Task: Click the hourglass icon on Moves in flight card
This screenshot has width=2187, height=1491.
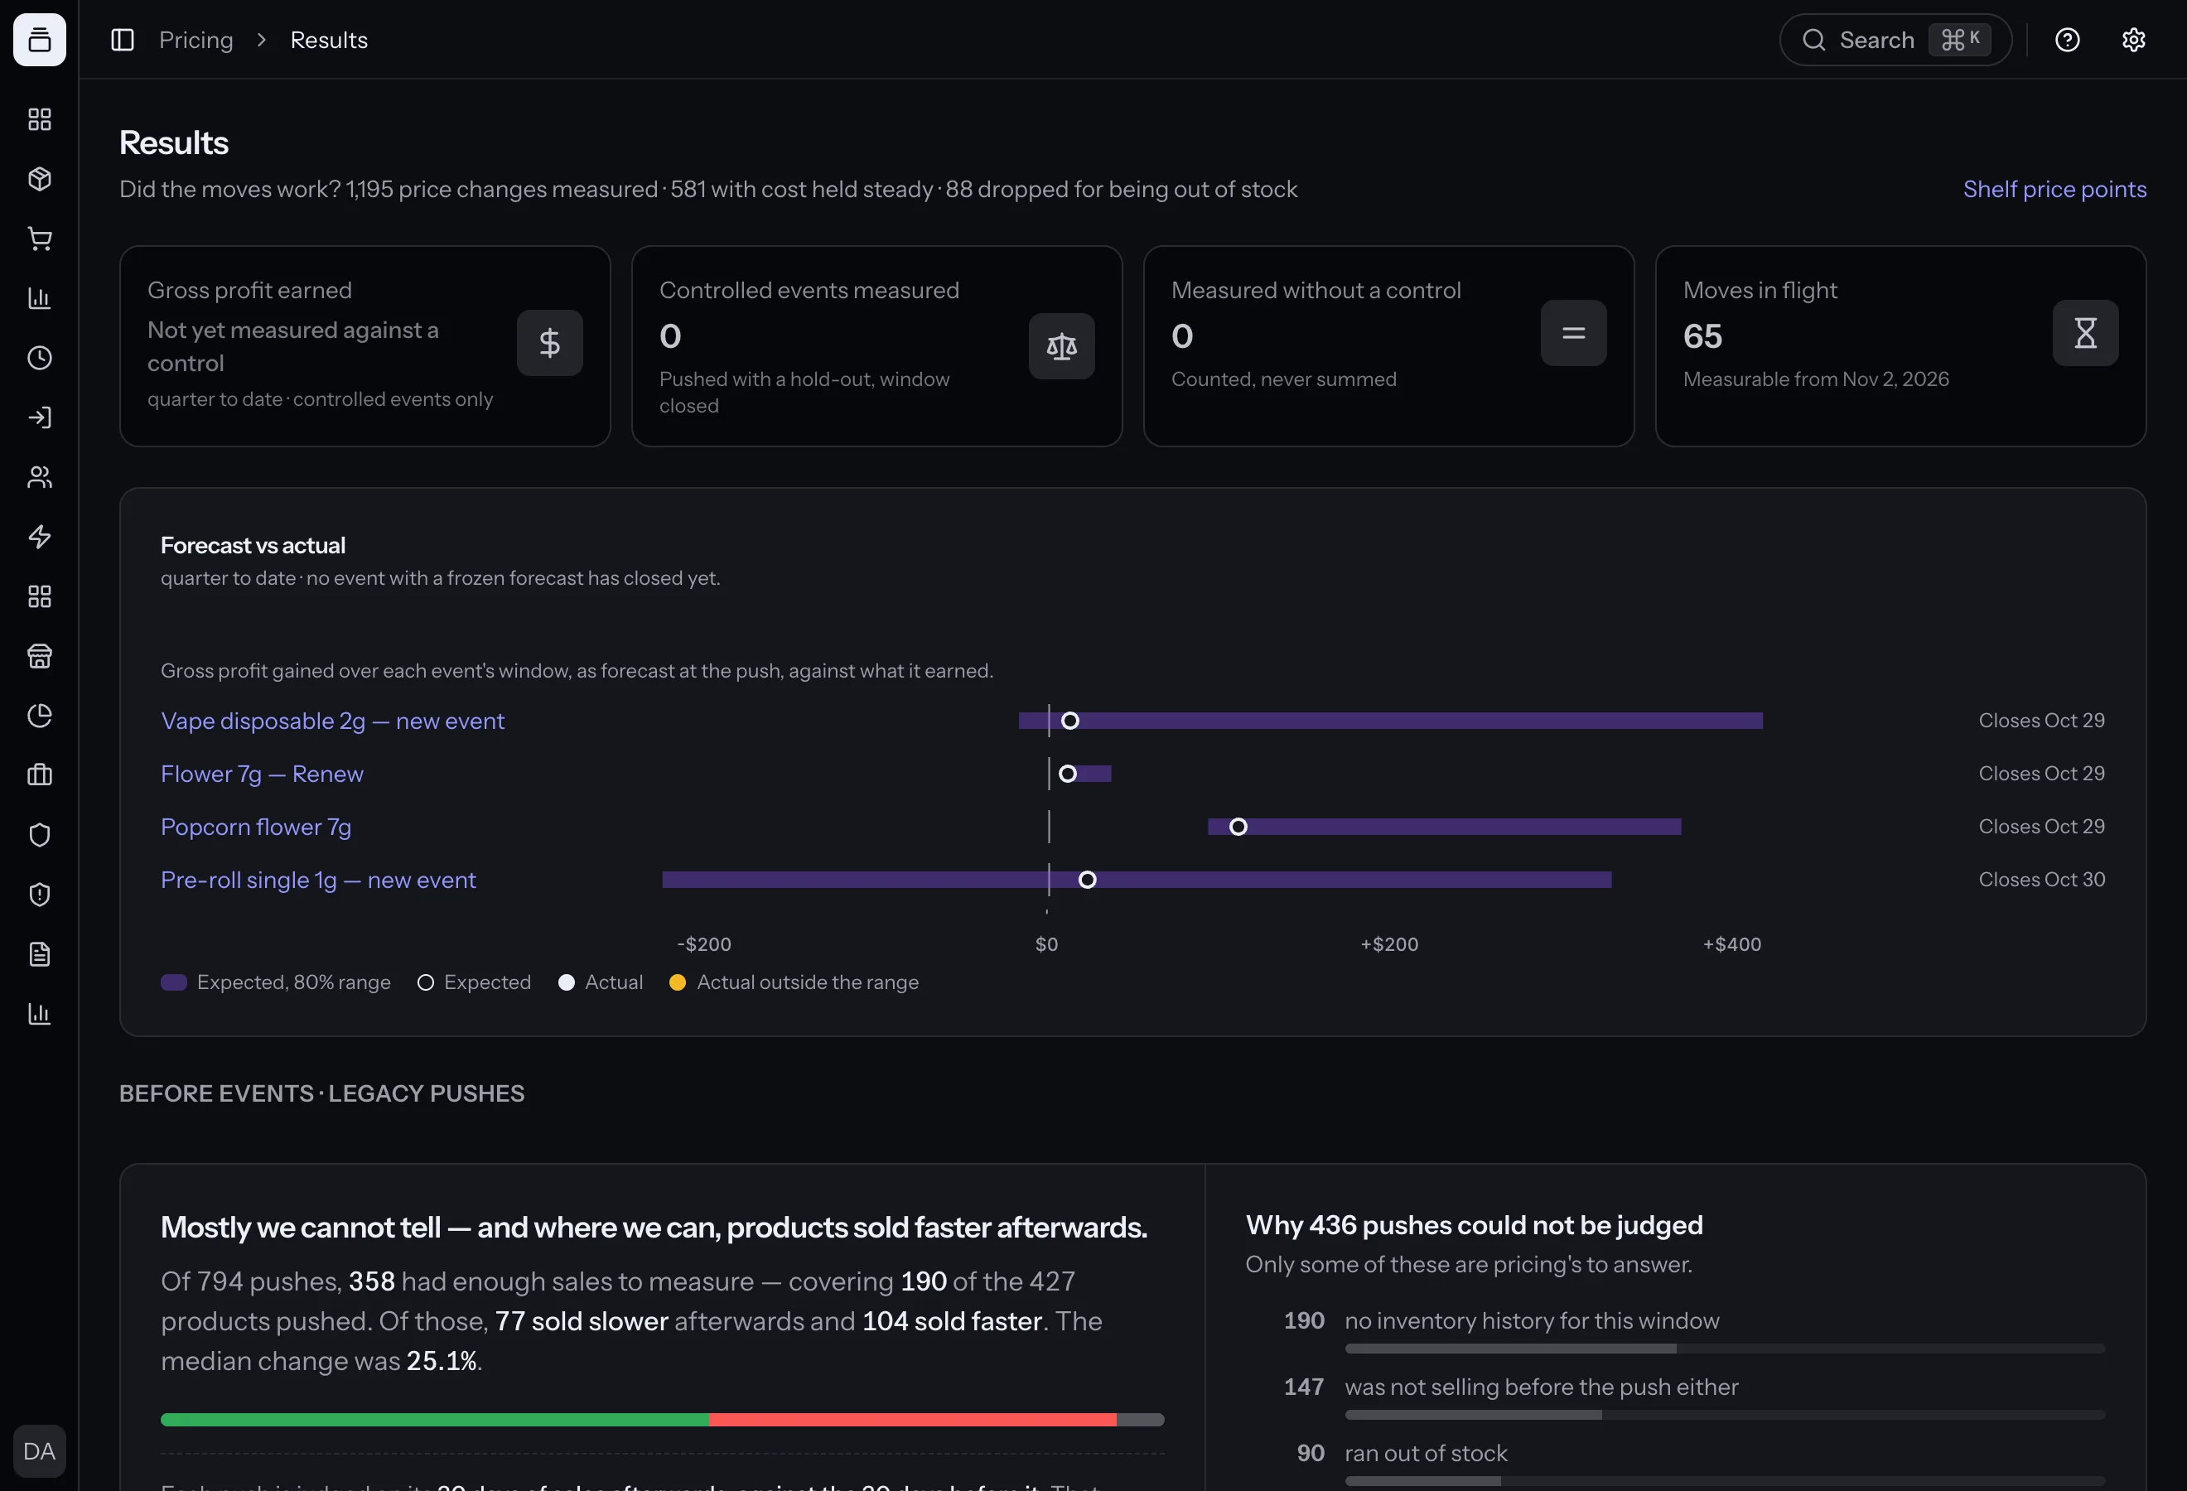Action: point(2085,333)
